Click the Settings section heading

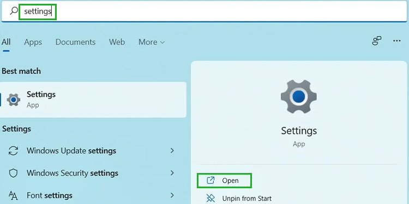16,129
